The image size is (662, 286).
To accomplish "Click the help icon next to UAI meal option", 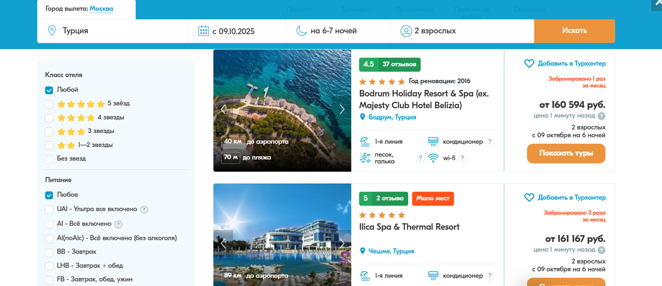I will click(144, 210).
